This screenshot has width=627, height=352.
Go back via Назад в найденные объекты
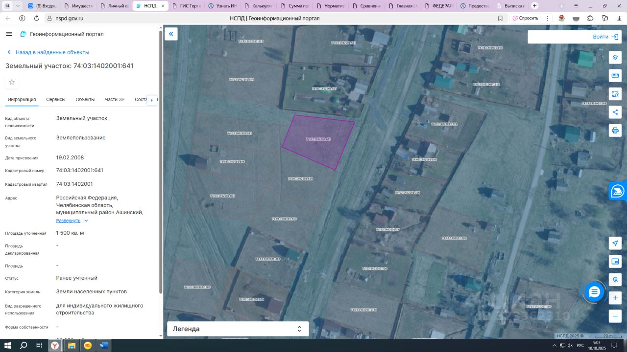coord(48,52)
